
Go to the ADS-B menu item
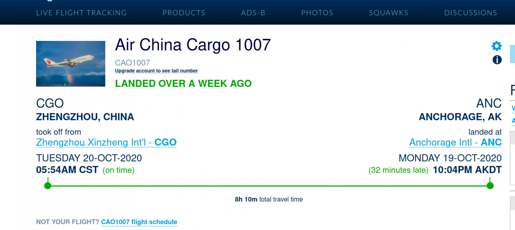[x=253, y=13]
